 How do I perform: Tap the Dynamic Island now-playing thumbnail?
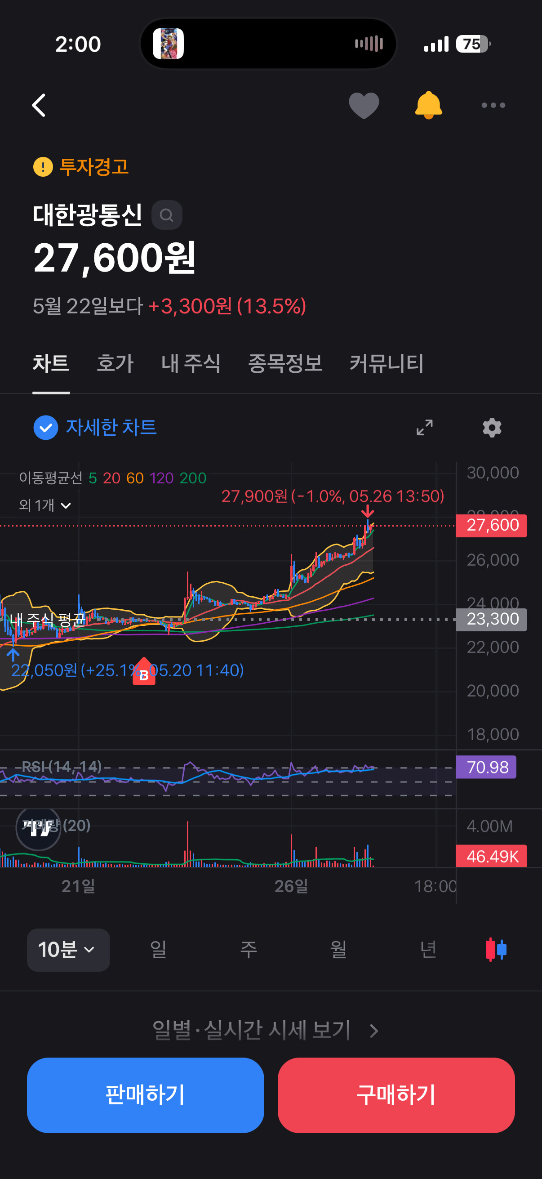coord(168,44)
